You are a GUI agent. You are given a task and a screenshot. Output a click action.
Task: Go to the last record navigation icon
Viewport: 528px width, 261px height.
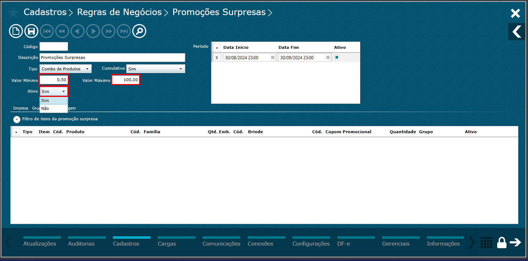coord(124,31)
